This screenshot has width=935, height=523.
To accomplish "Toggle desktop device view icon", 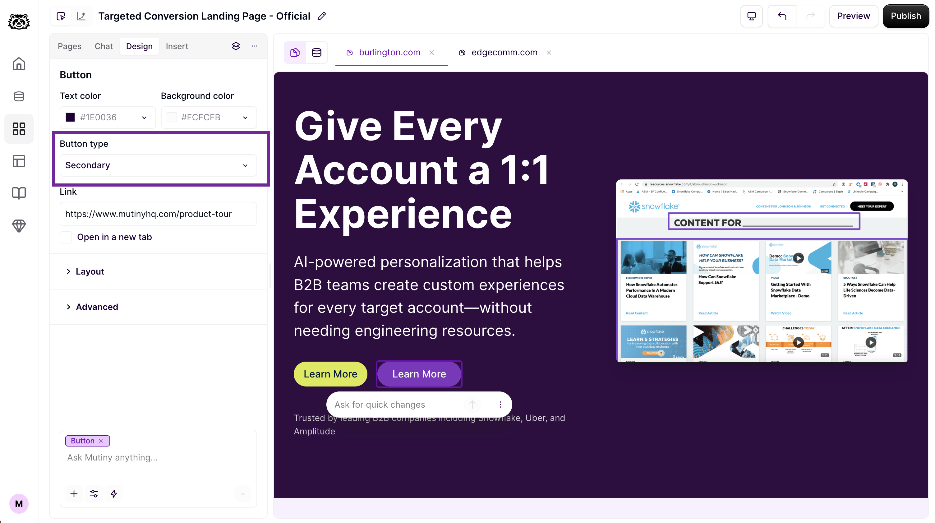I will pyautogui.click(x=751, y=16).
